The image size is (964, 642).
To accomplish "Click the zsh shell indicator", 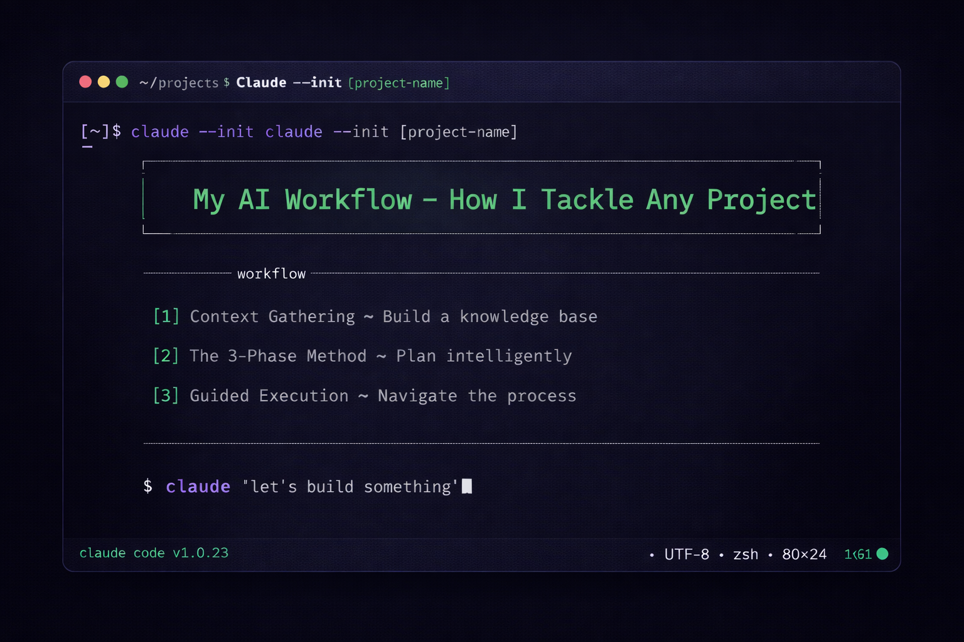I will pos(746,554).
